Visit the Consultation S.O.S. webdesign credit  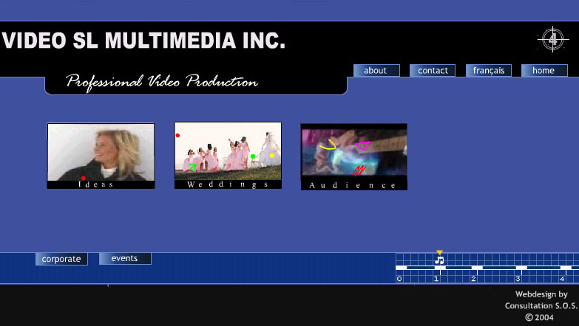click(541, 305)
